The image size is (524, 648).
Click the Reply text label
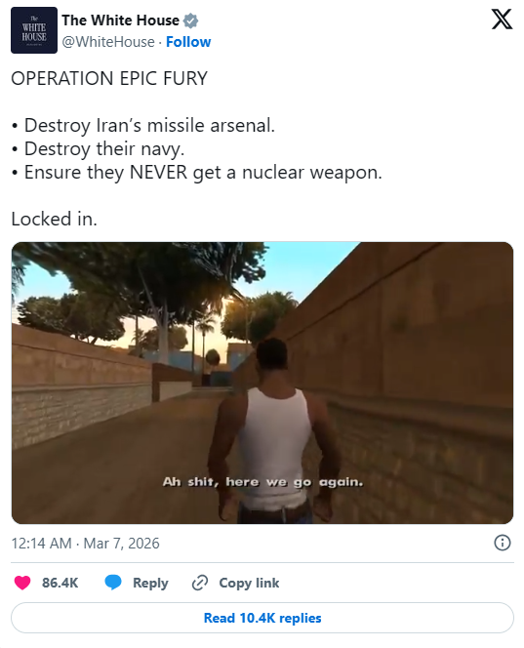point(150,583)
